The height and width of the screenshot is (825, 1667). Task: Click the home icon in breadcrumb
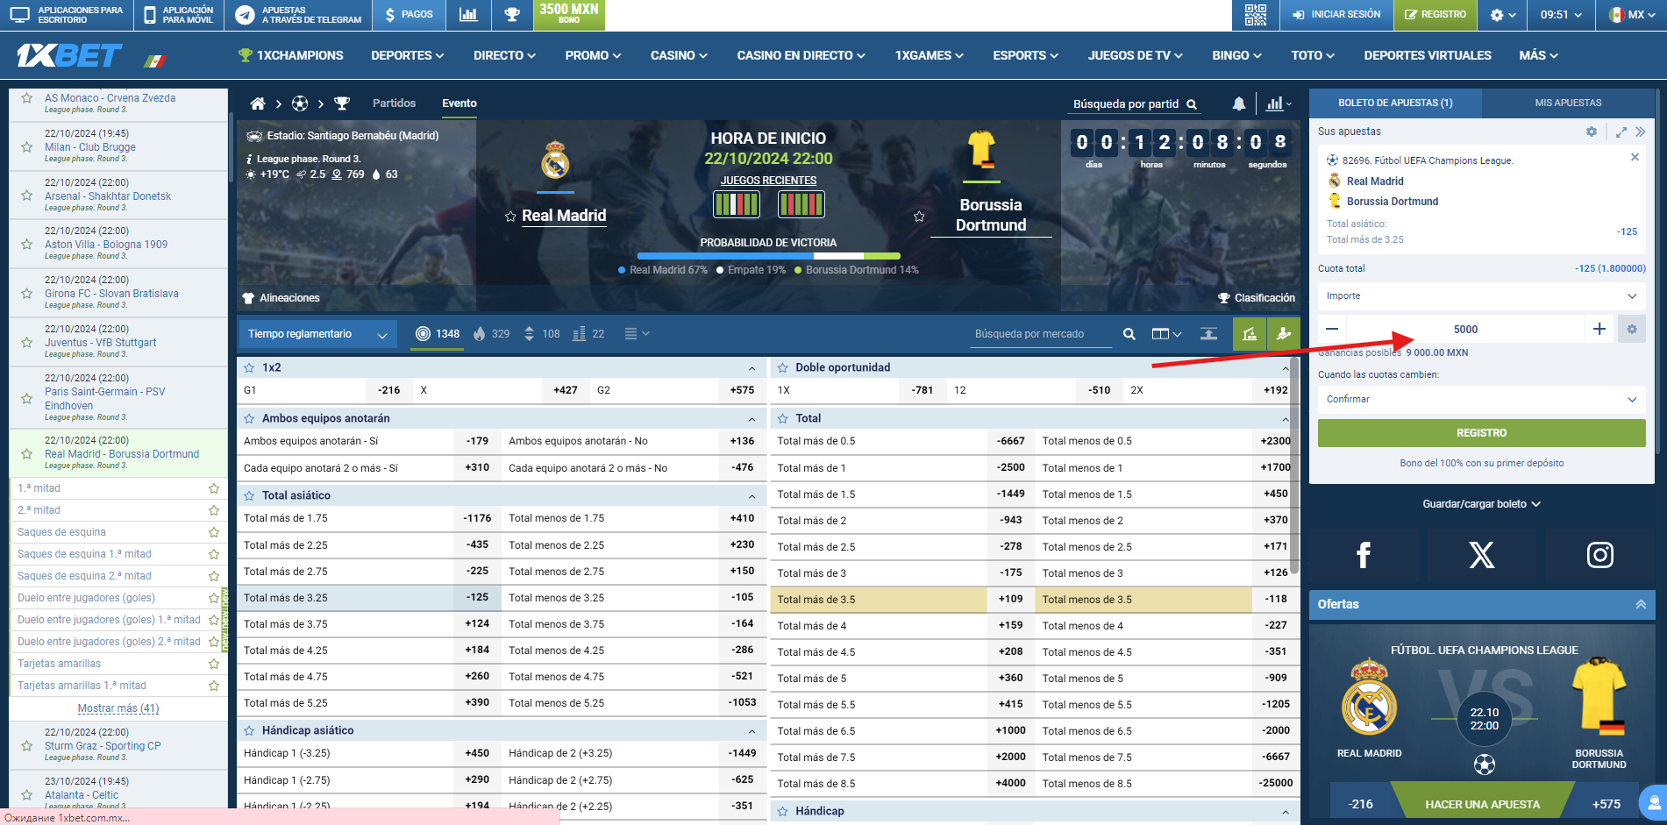pos(258,103)
